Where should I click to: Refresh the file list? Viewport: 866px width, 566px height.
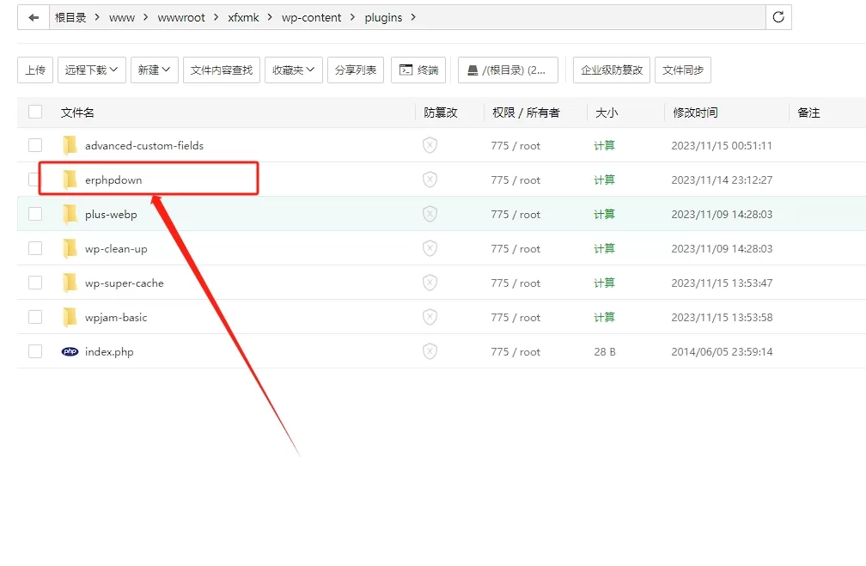pos(778,16)
